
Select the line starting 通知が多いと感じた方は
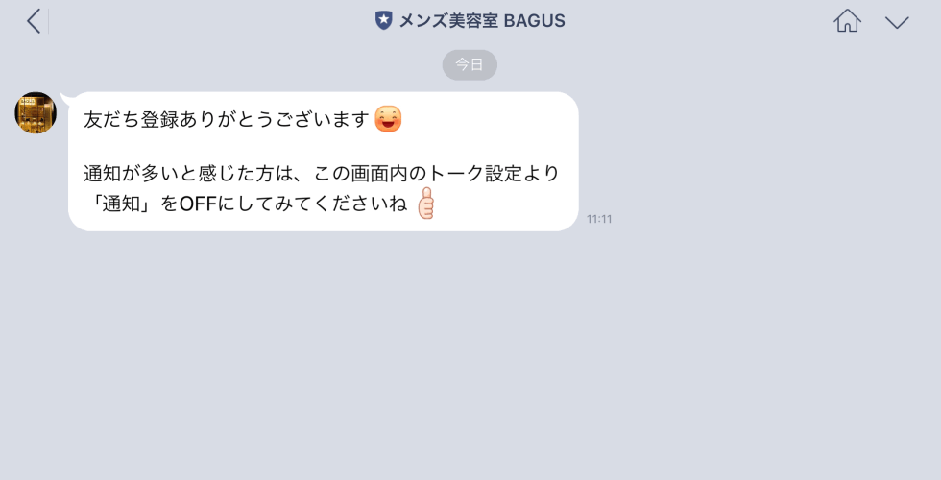322,174
